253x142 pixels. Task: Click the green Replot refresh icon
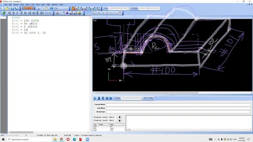(4, 13)
